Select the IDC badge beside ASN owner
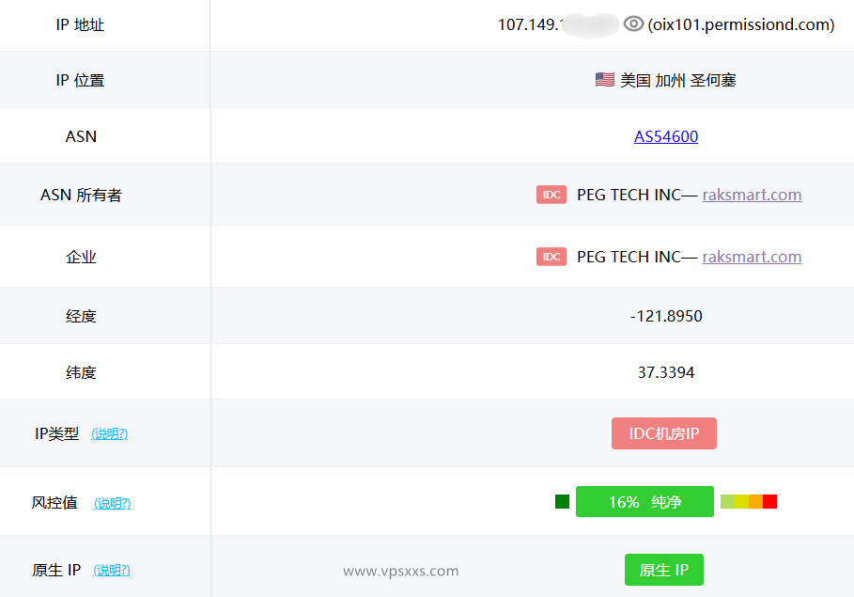Viewport: 854px width, 597px height. tap(551, 195)
